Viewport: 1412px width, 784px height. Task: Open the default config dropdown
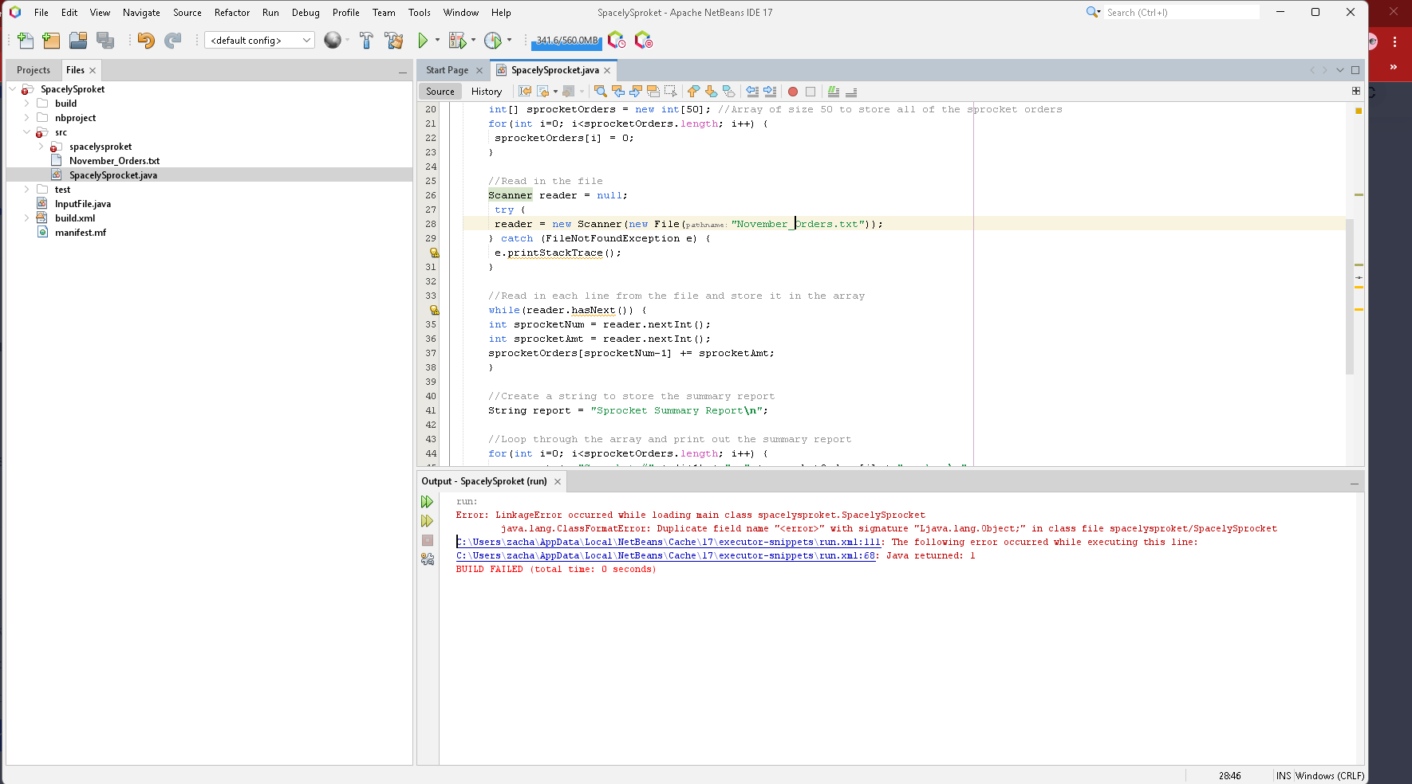(306, 40)
